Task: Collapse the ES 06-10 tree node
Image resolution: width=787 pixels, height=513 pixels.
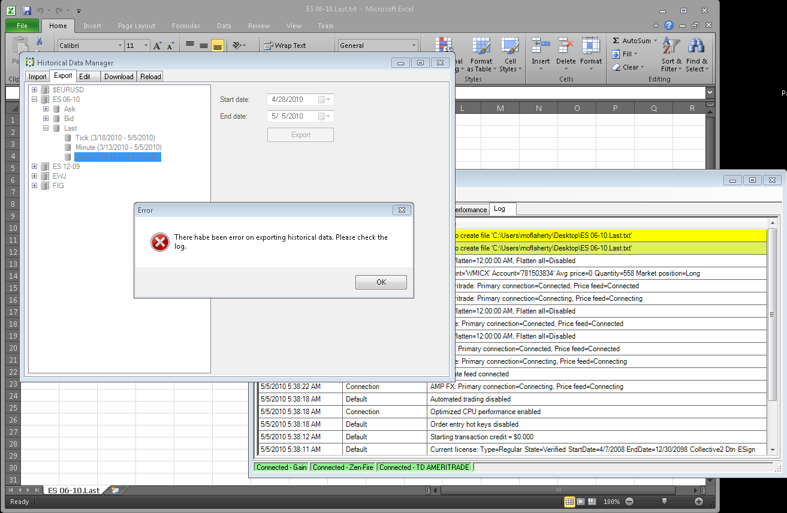Action: (35, 99)
